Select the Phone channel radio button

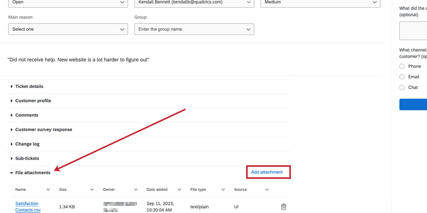pyautogui.click(x=402, y=66)
